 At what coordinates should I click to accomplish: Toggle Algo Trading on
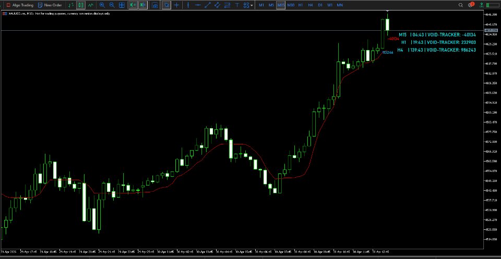click(20, 5)
